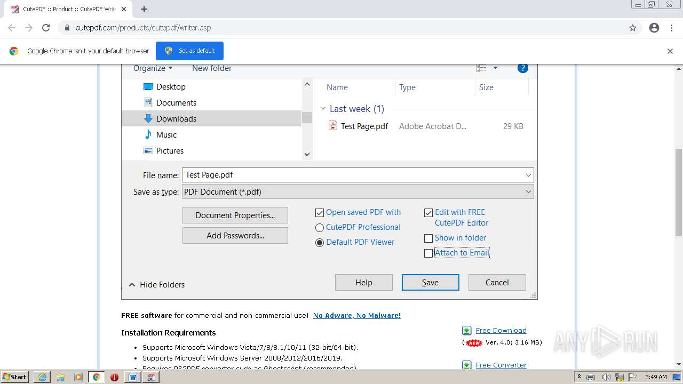The width and height of the screenshot is (683, 384).
Task: Sort by the Size column header
Action: [x=486, y=87]
